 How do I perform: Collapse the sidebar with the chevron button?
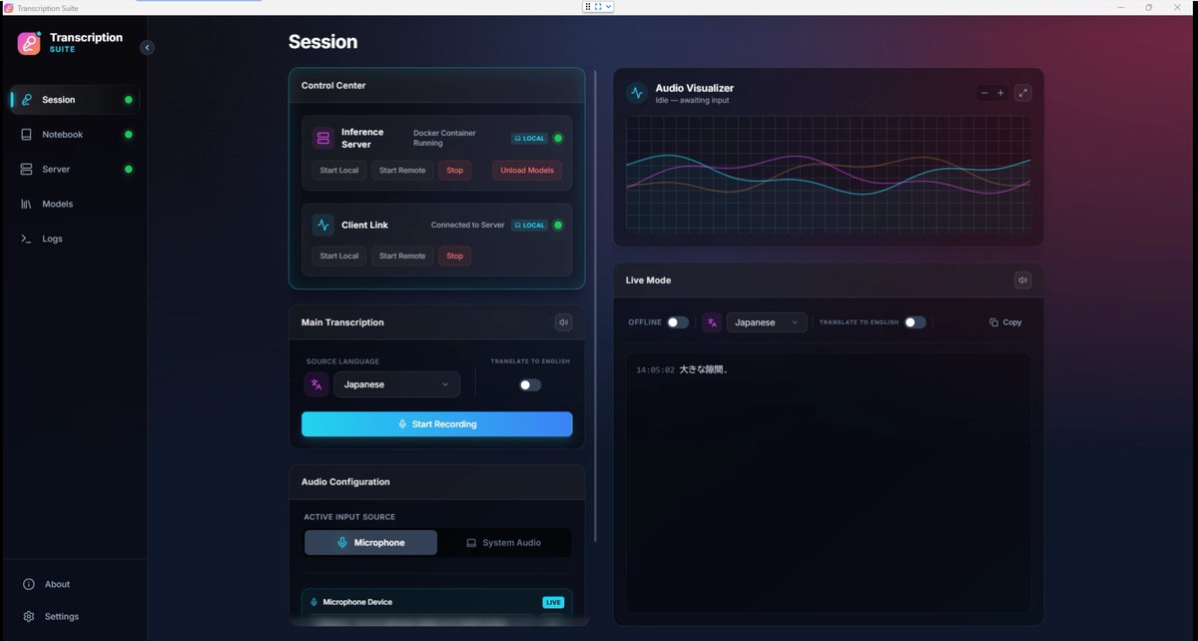click(147, 47)
